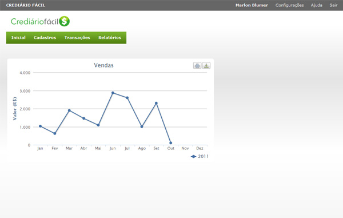Click the Fev data point

(55, 133)
